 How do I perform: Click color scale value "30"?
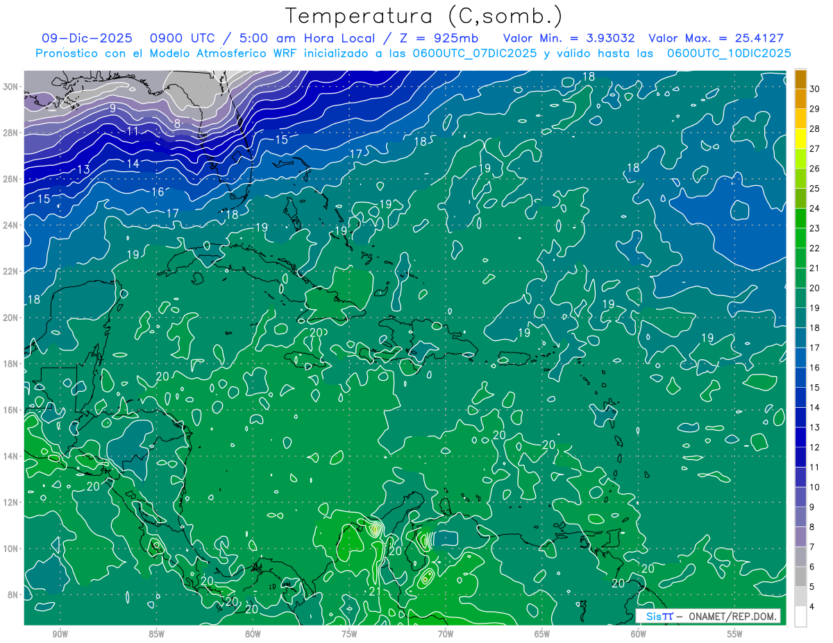pyautogui.click(x=814, y=89)
